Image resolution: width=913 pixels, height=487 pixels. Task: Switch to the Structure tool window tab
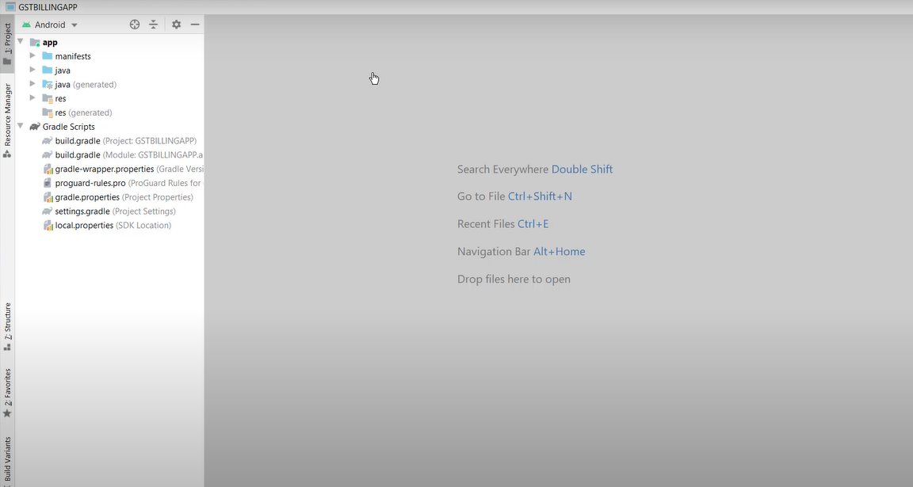(7, 326)
